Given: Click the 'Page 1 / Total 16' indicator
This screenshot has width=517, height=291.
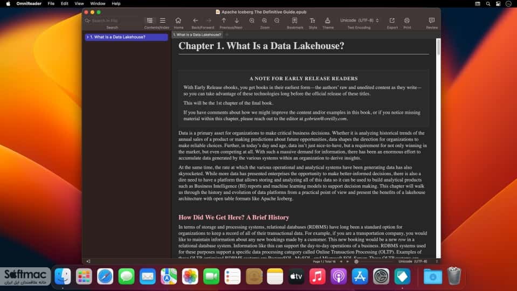Looking at the screenshot, I should (x=324, y=261).
